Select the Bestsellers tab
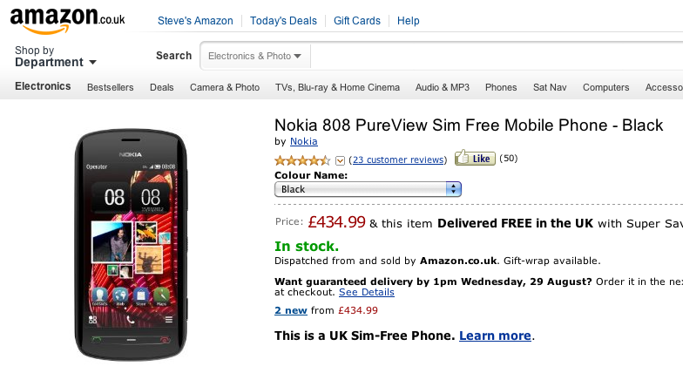The height and width of the screenshot is (373, 683). tap(112, 87)
